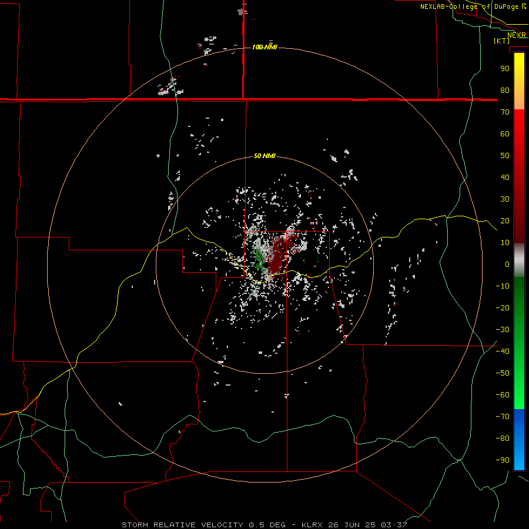Select the gray band at the 0 mark
The width and height of the screenshot is (529, 529).
click(519, 262)
